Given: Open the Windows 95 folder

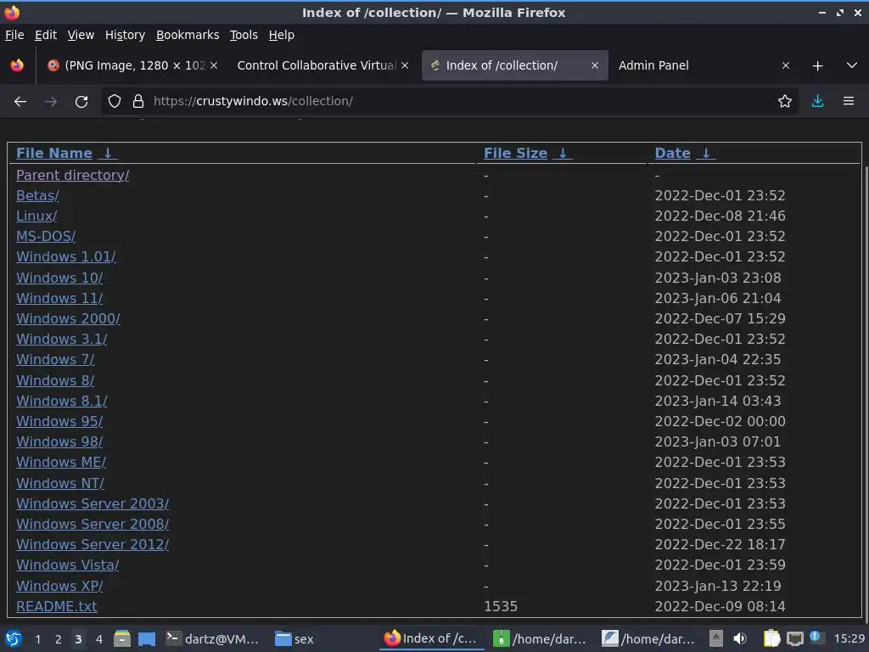Looking at the screenshot, I should pos(59,421).
